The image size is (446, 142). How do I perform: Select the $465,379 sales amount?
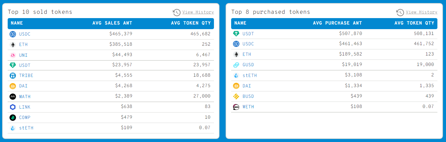point(121,34)
